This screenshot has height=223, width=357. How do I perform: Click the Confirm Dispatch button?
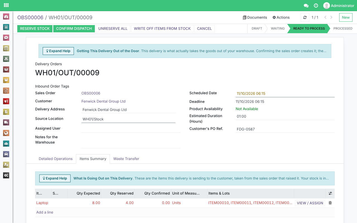74,28
